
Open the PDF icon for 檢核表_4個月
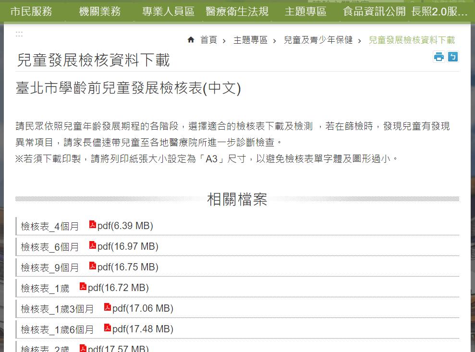click(x=93, y=224)
